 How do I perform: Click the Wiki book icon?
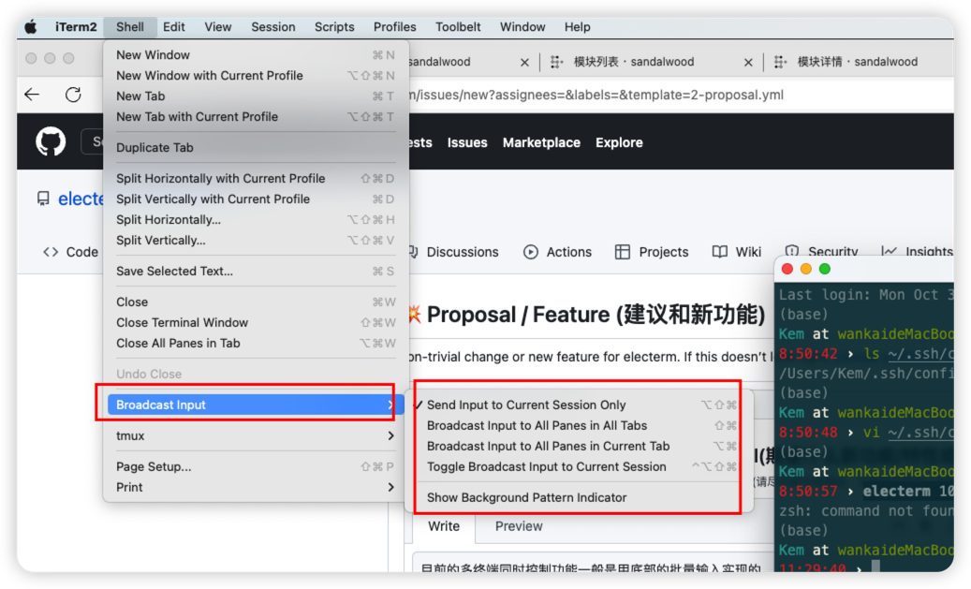point(719,252)
